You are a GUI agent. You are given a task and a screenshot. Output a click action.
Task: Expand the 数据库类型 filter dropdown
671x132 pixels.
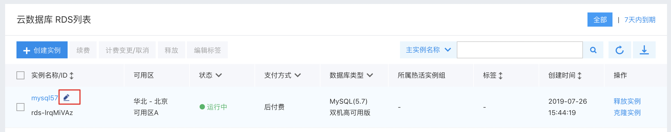coord(370,75)
